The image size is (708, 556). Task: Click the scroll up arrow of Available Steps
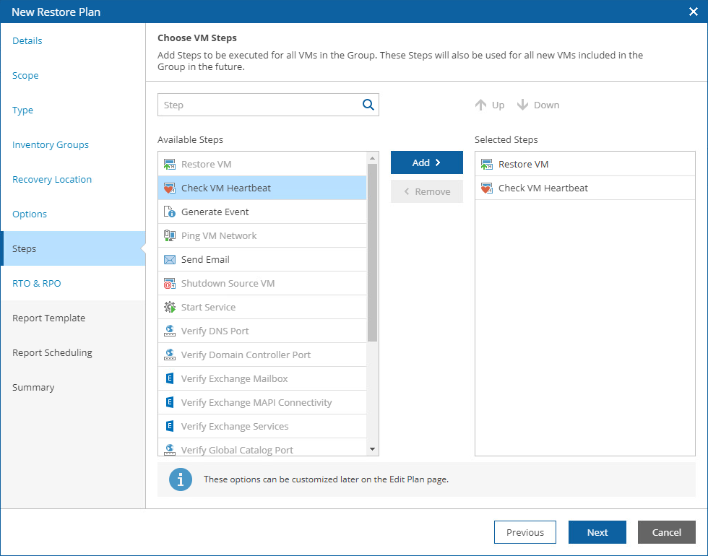(373, 158)
